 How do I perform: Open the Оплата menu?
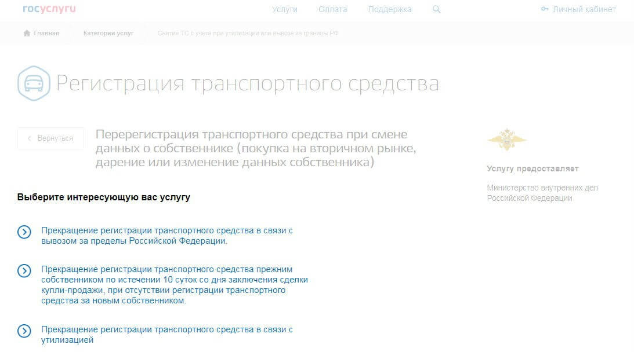coord(332,9)
